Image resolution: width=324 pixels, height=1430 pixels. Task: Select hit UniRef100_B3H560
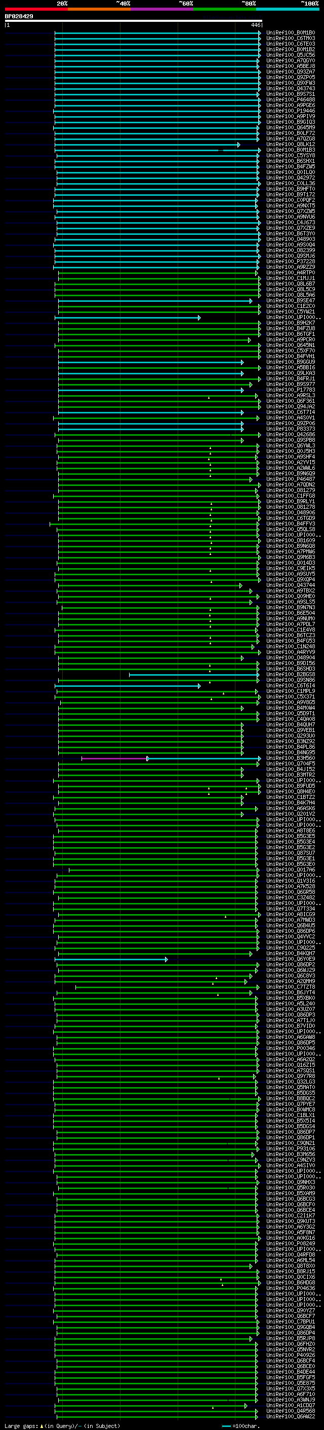[290, 758]
